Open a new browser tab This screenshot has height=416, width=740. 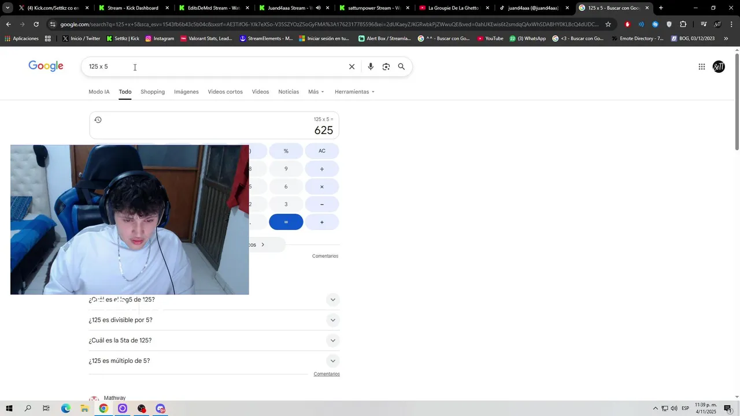pos(661,8)
